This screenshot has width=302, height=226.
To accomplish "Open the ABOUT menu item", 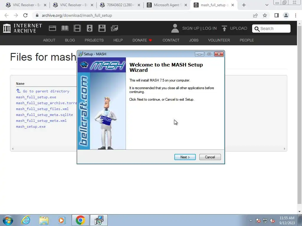I will [x=49, y=40].
